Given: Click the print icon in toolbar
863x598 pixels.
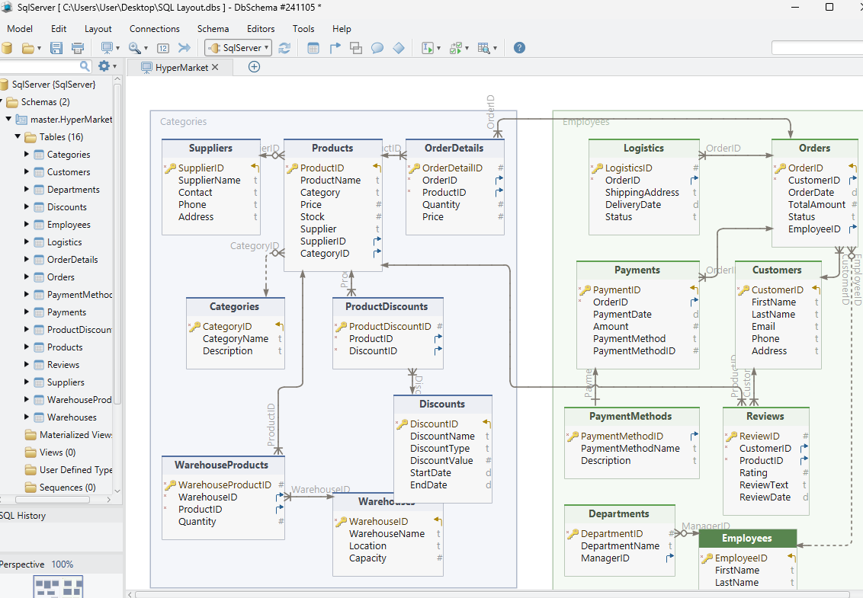Looking at the screenshot, I should coord(78,48).
